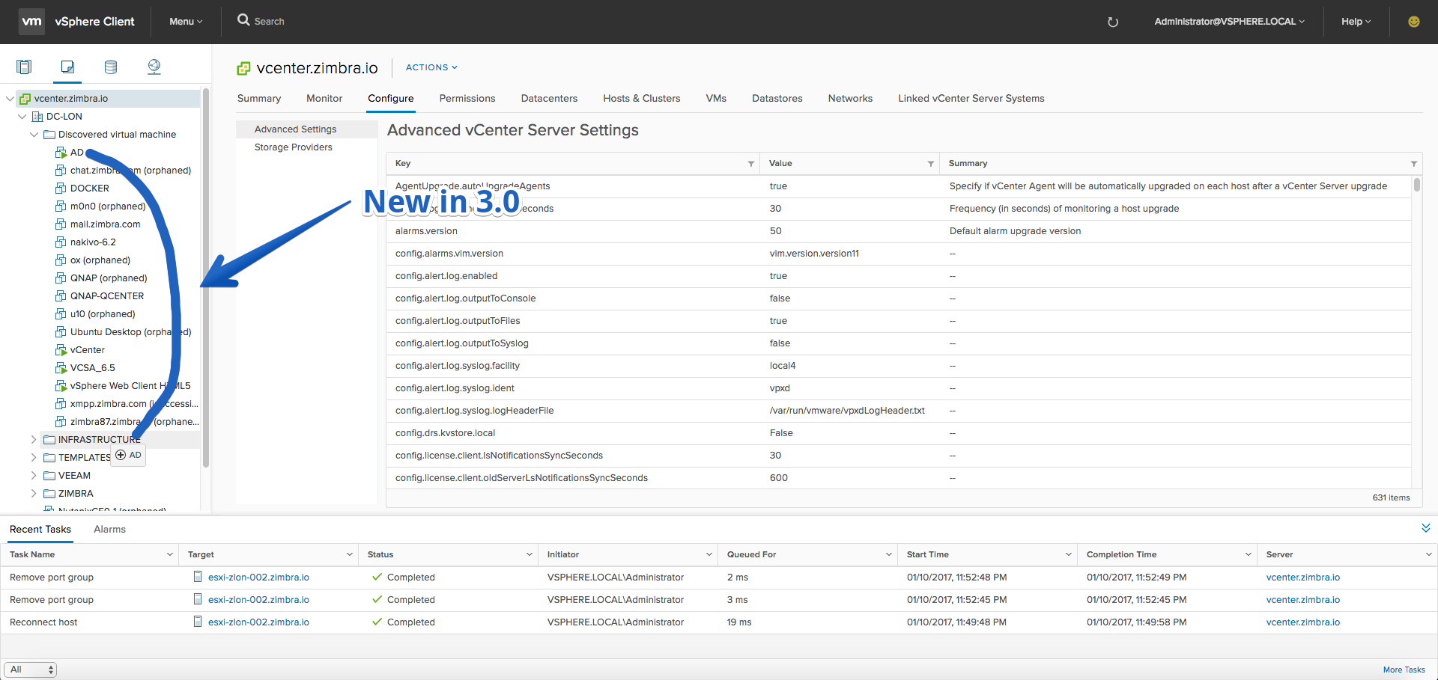Collapse the DC-LON datacenter node

22,116
